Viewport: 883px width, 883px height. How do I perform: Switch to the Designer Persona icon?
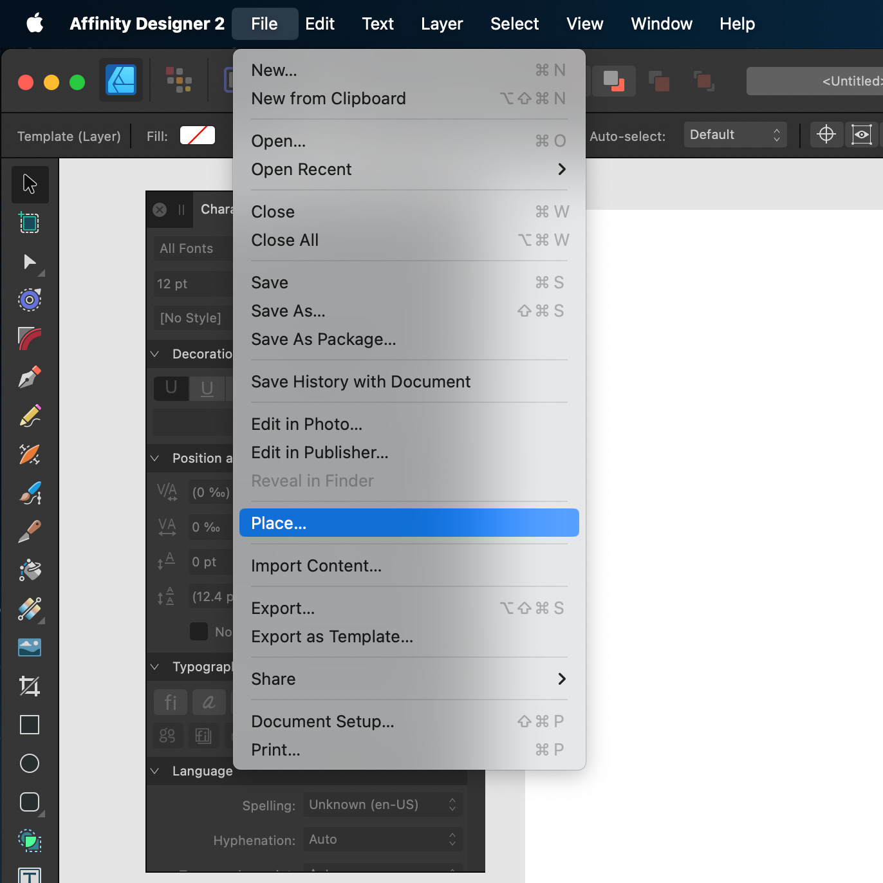point(121,80)
